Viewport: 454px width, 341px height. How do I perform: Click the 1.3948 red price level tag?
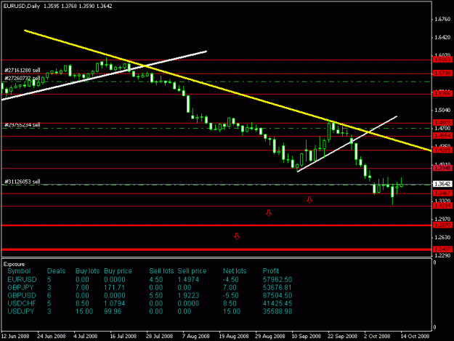click(x=442, y=168)
